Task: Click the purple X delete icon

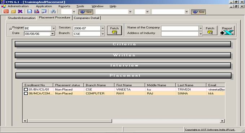Action: pos(20,12)
